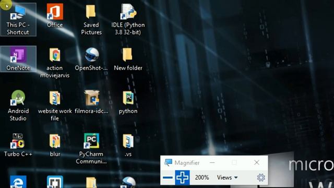
Task: Open the This PC shortcut icon
Action: pyautogui.click(x=18, y=13)
